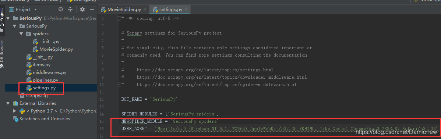Screen dimensions: 441x139
Task: Expand the Python 3.7 library node
Action: (x=15, y=111)
